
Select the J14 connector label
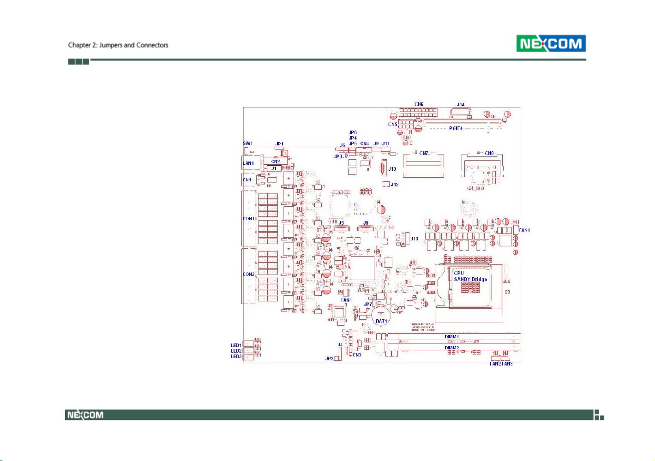point(461,105)
